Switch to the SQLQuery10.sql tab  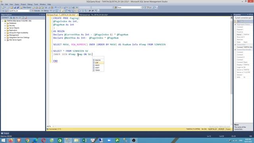61,15
